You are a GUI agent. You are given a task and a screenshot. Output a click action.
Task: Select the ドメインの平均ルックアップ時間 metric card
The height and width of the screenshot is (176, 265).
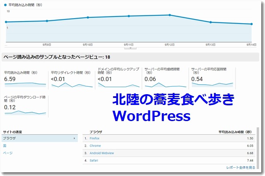pyautogui.click(x=119, y=78)
